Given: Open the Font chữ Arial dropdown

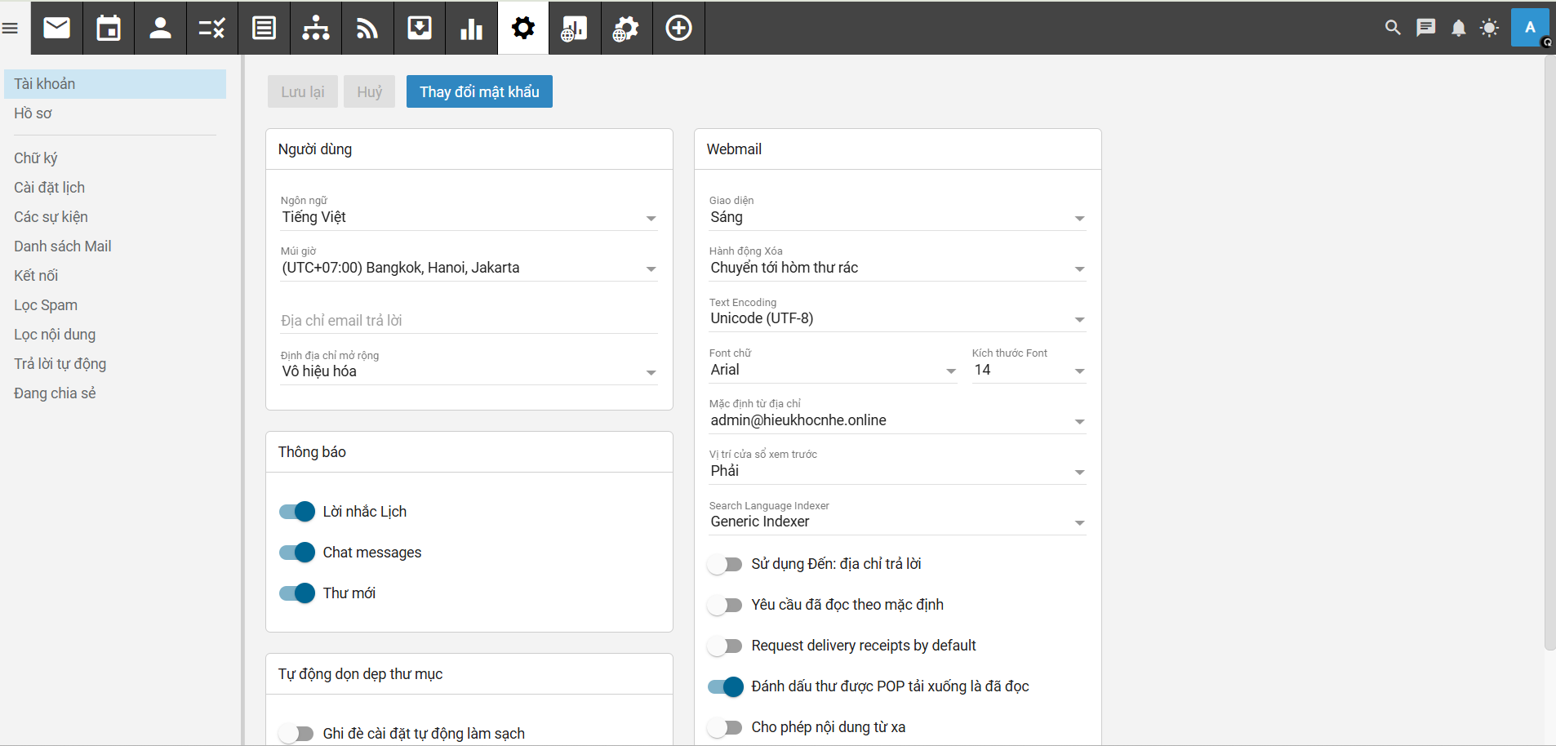Looking at the screenshot, I should click(x=832, y=370).
